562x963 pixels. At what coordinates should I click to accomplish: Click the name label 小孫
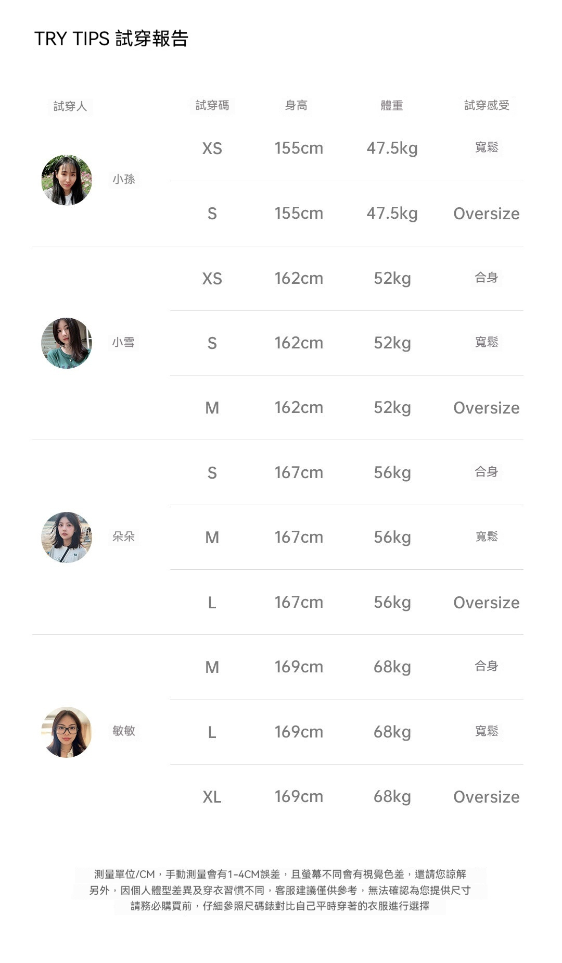coord(124,179)
